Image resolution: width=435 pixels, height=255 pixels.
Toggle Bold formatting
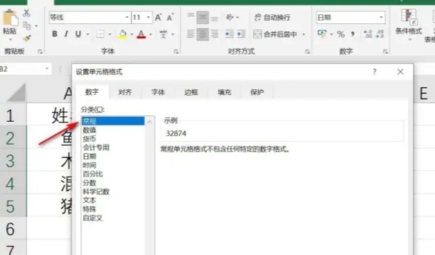55,34
